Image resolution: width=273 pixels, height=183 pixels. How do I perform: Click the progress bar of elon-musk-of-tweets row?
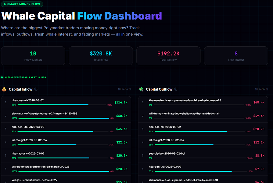64,118
